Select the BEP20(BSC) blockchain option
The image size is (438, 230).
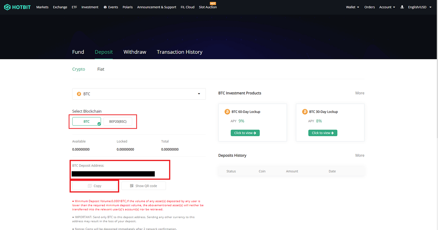(x=118, y=121)
